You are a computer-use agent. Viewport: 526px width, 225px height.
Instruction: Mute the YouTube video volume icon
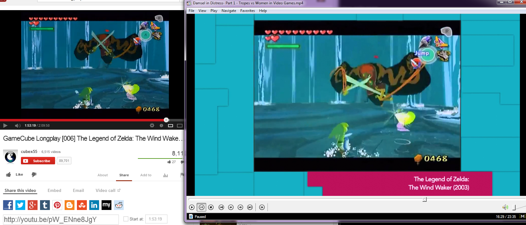pos(18,125)
